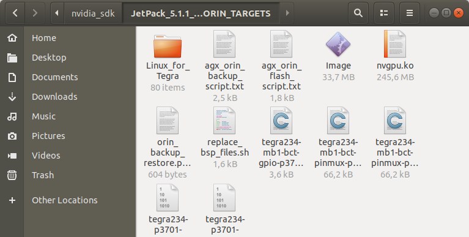
Task: Click the Desktop sidebar folder icon
Action: (12, 58)
